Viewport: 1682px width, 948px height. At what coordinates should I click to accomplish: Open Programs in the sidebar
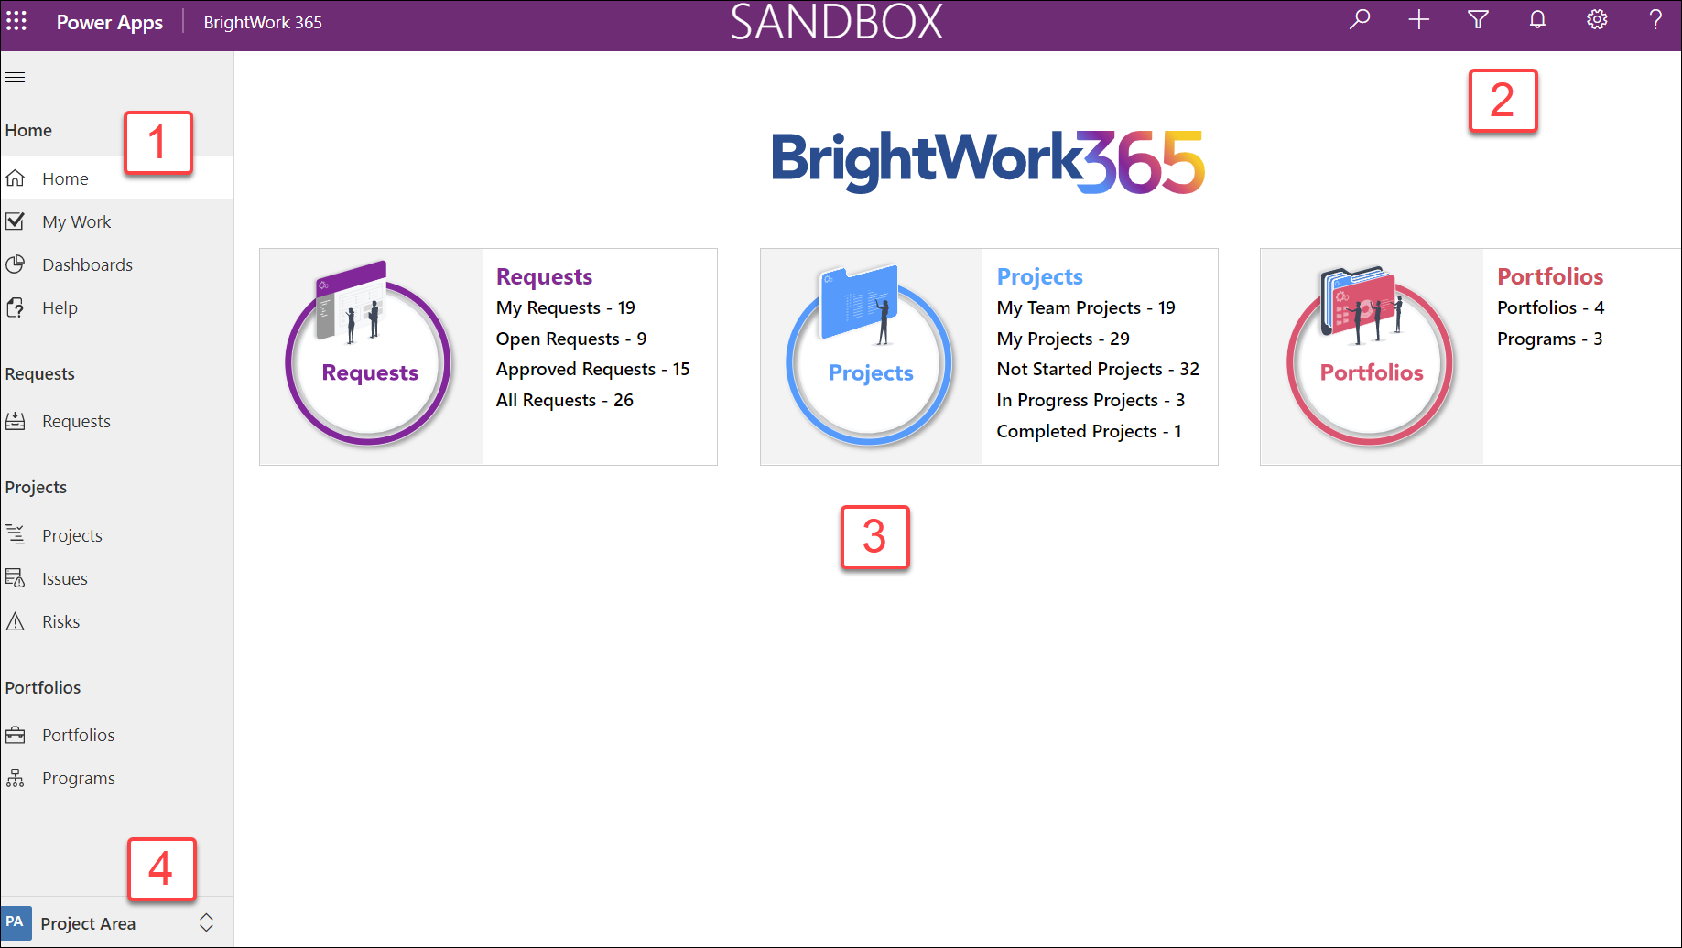pos(117,778)
